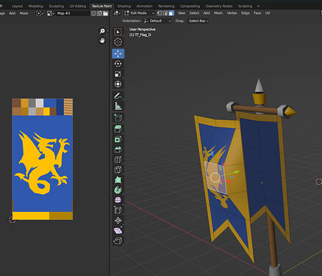Click the image editor pan hand icon
The image size is (322, 276).
coord(102,40)
